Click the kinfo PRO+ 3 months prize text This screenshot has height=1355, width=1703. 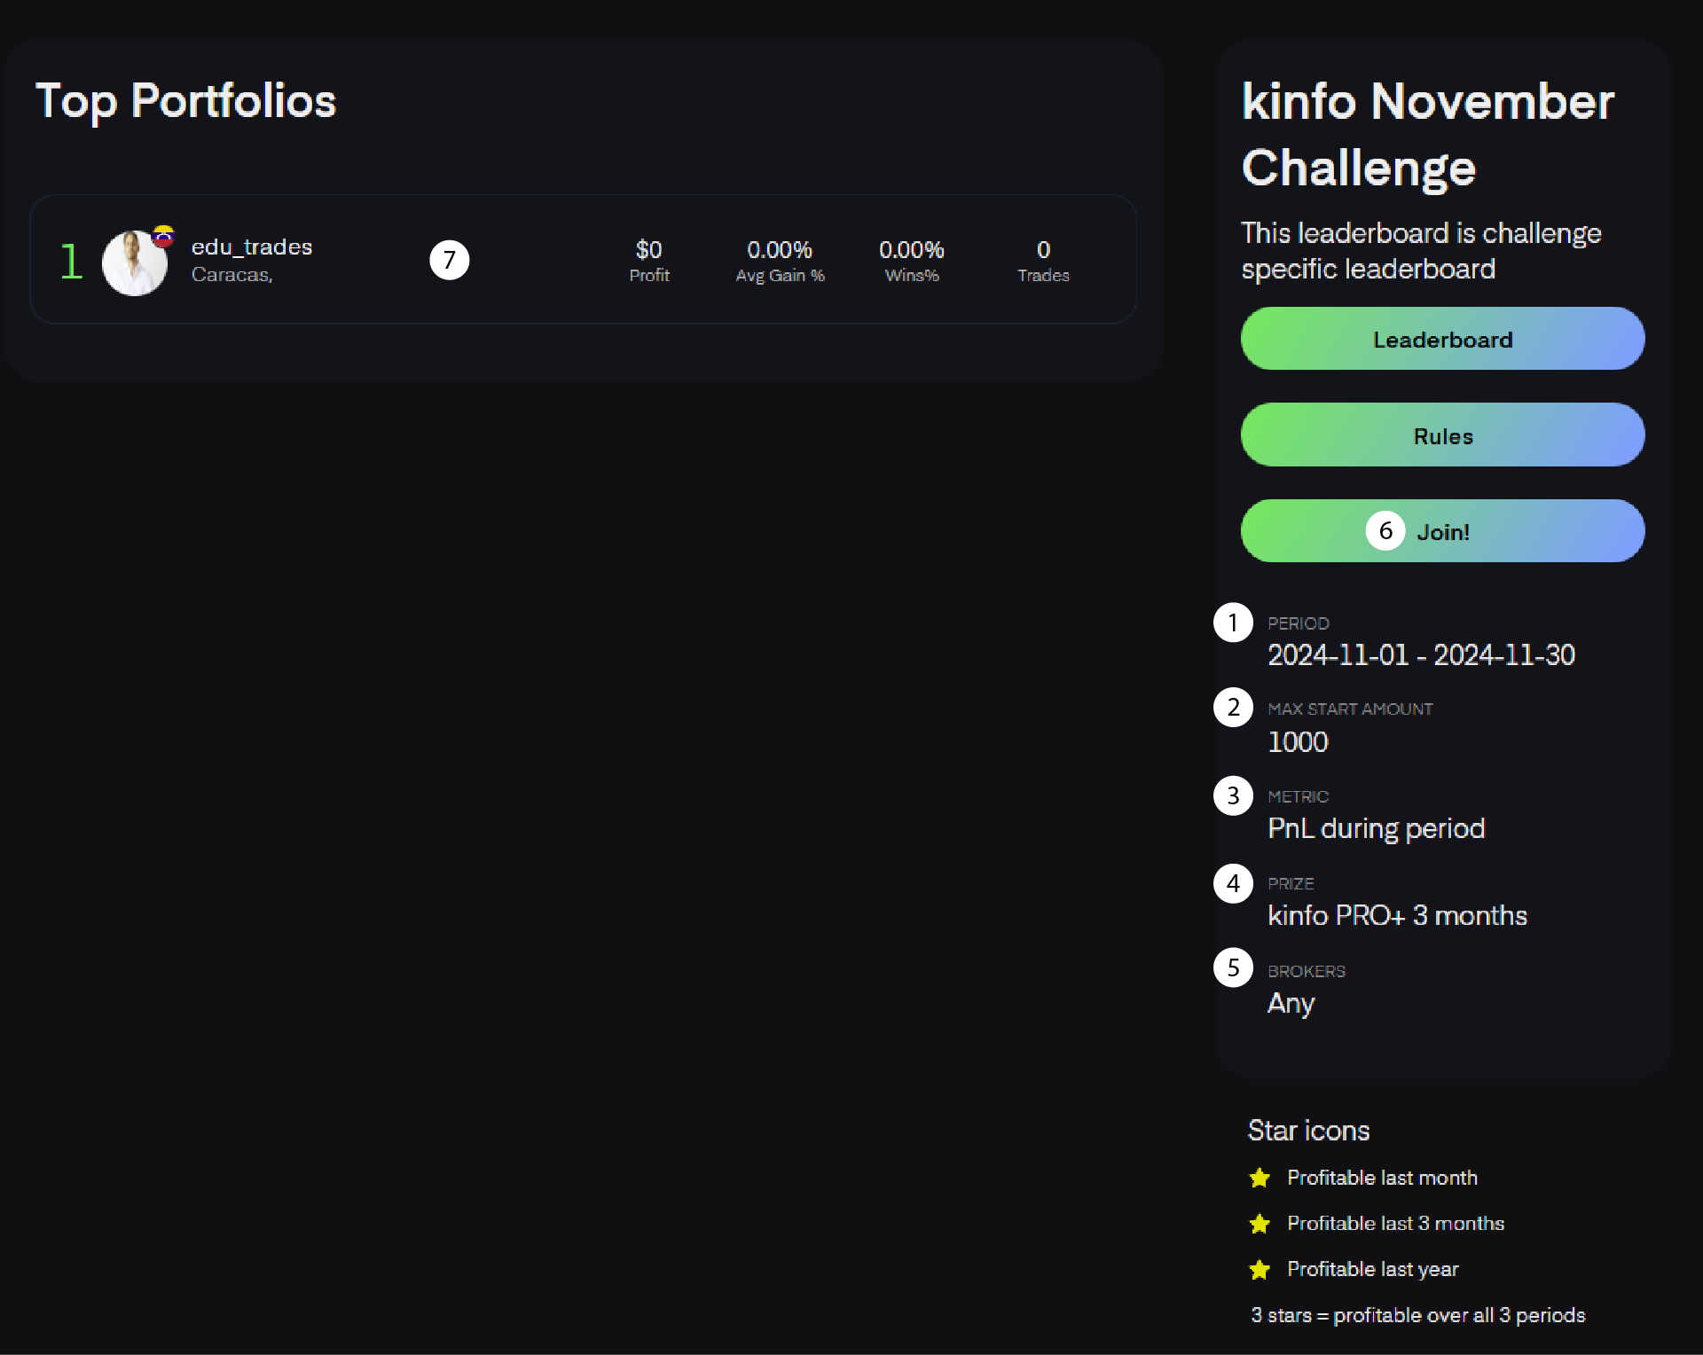(1397, 916)
